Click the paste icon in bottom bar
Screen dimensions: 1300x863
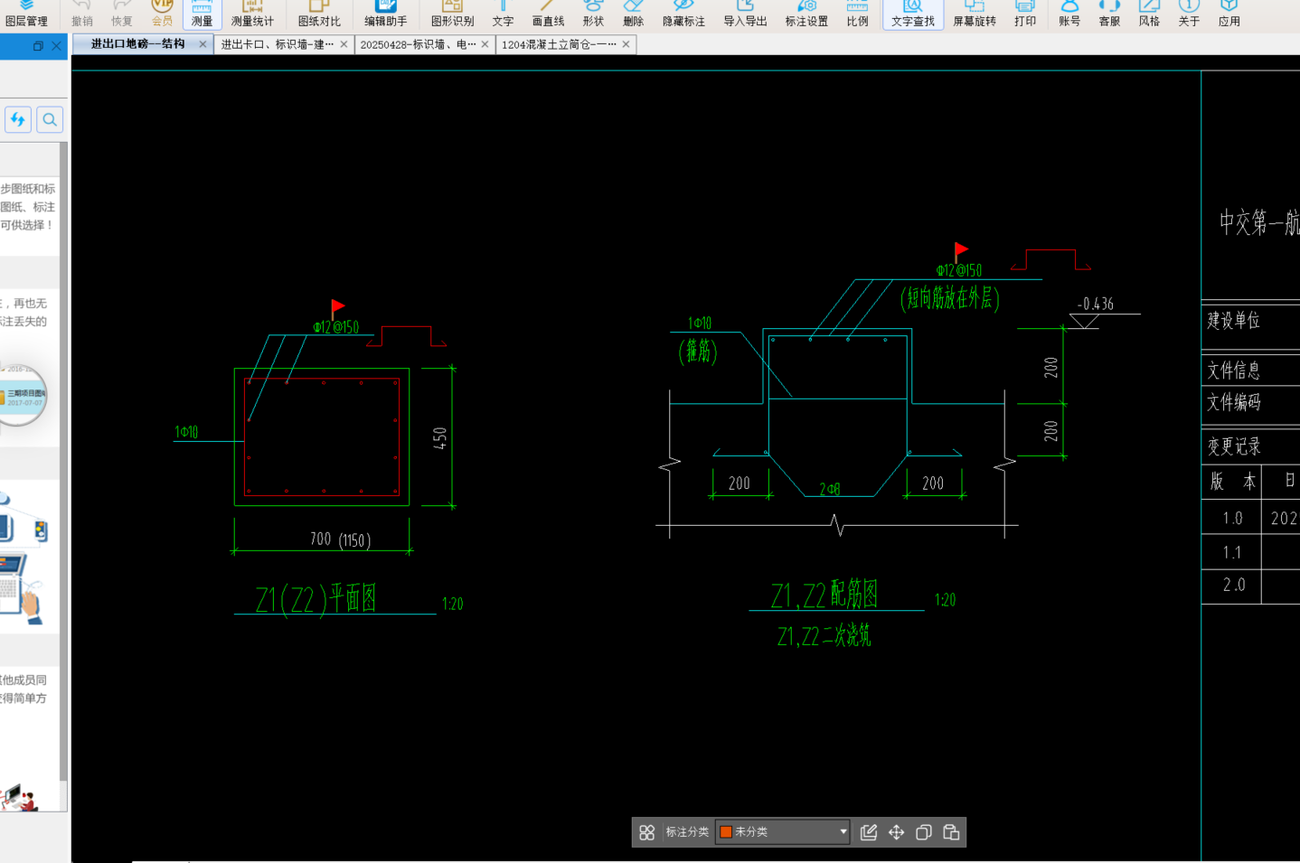point(951,832)
